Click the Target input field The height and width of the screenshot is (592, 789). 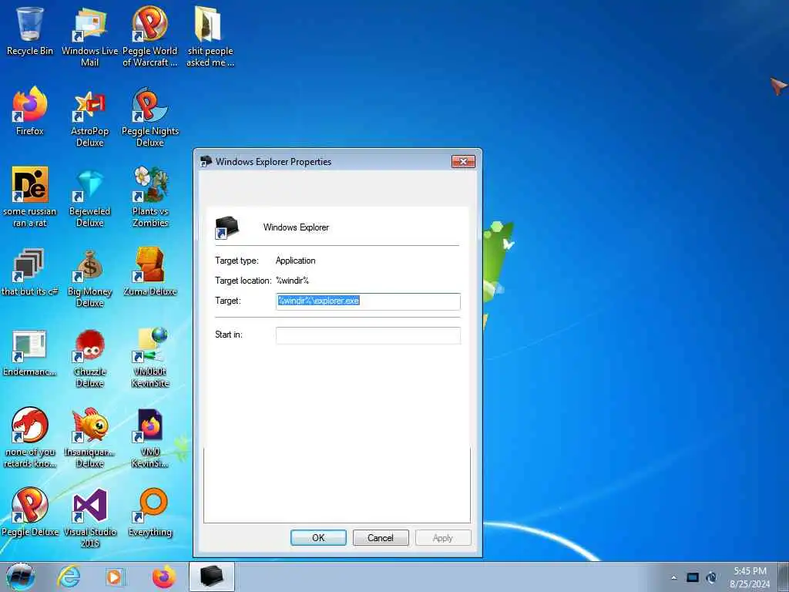tap(368, 301)
